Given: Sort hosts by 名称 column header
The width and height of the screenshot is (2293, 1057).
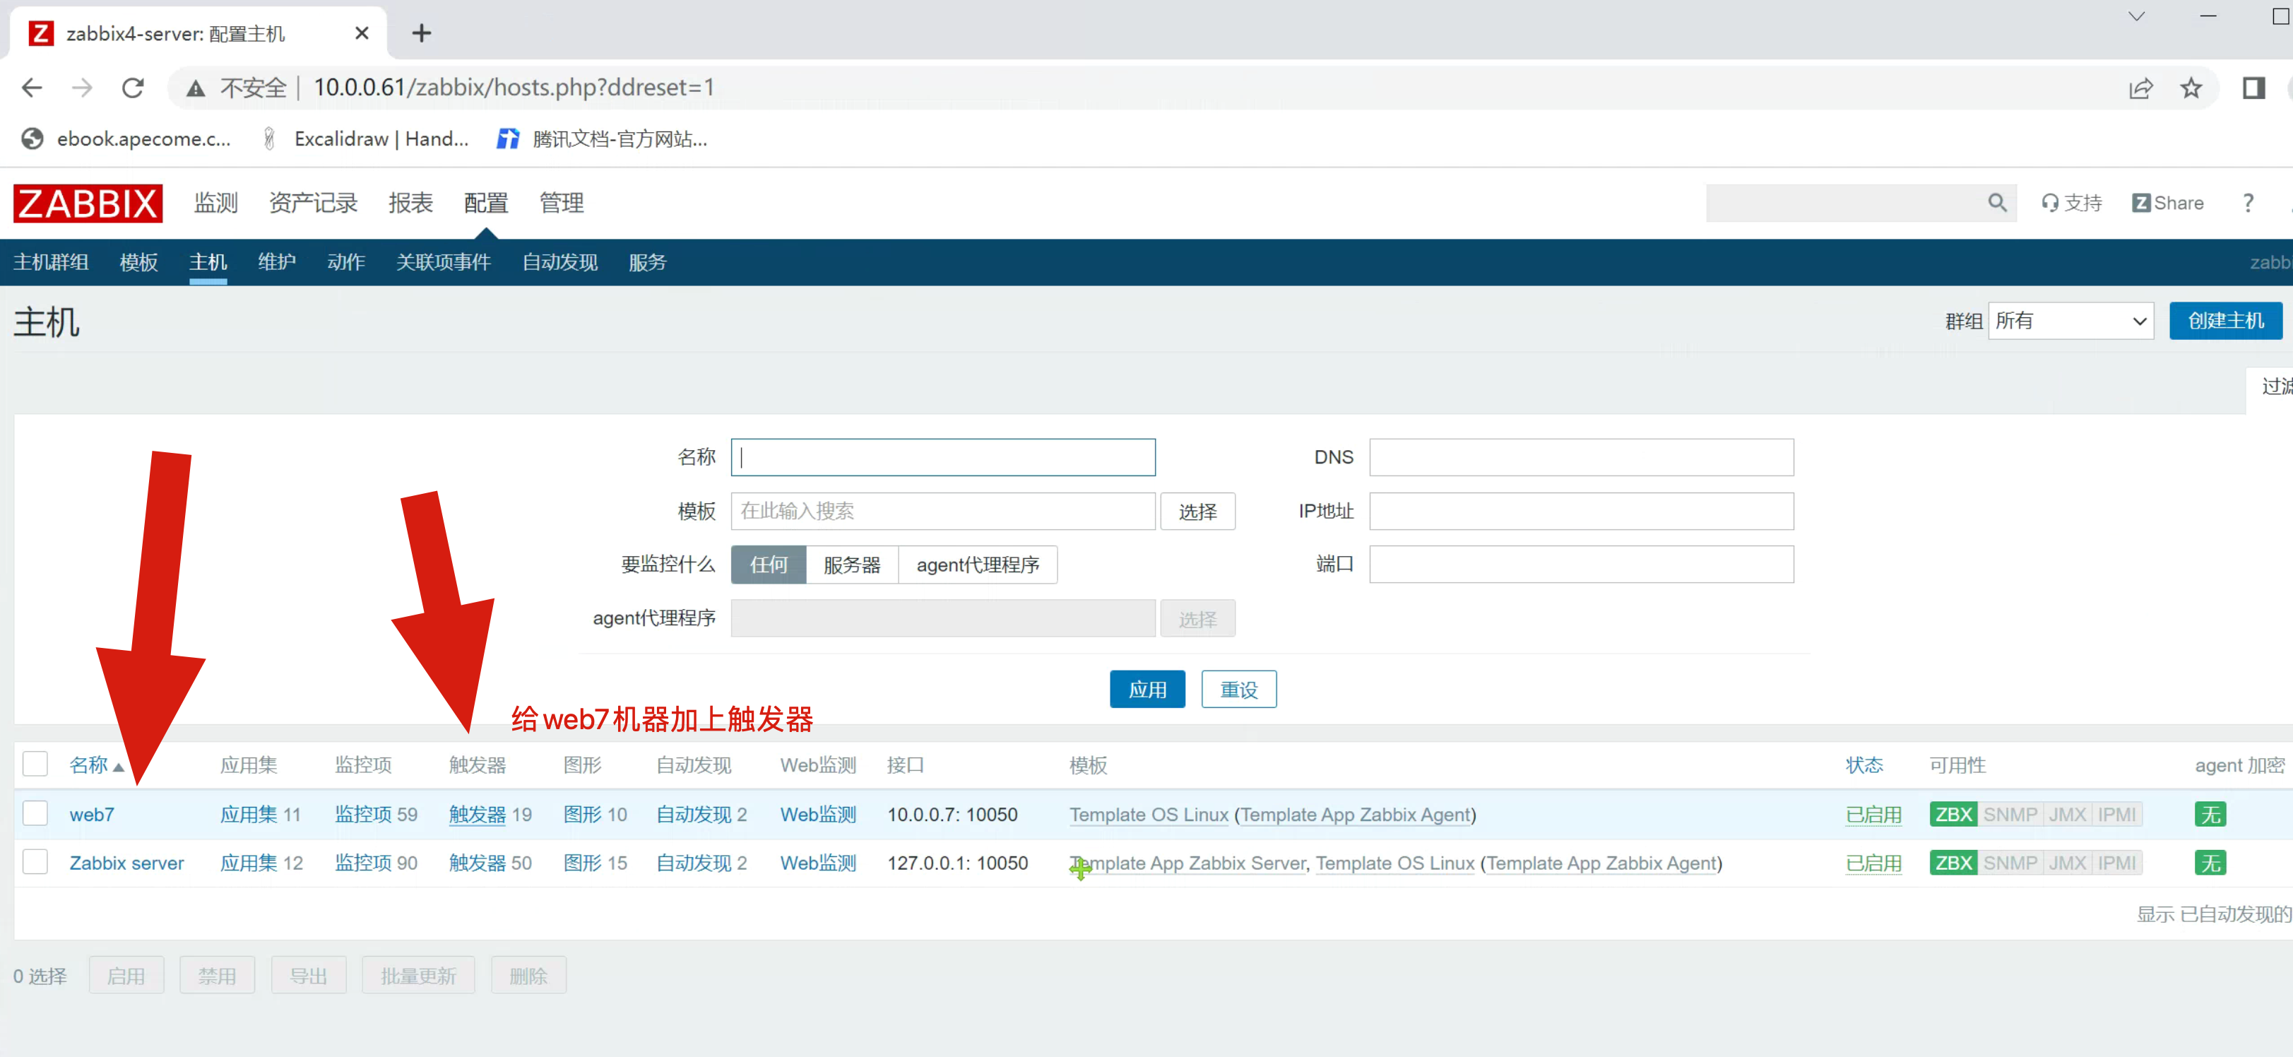Looking at the screenshot, I should (x=89, y=765).
